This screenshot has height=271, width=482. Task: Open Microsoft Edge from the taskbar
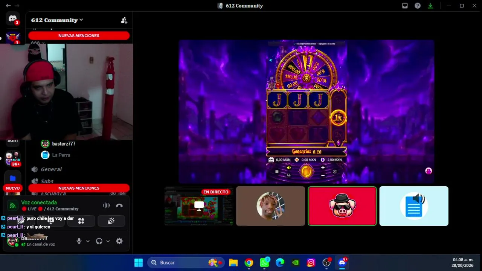click(280, 263)
